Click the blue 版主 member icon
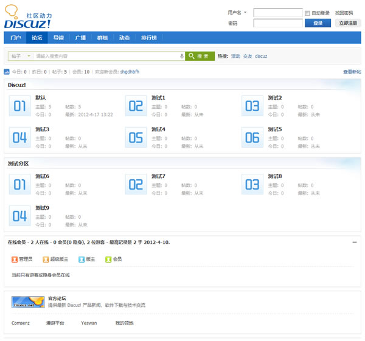 point(82,259)
